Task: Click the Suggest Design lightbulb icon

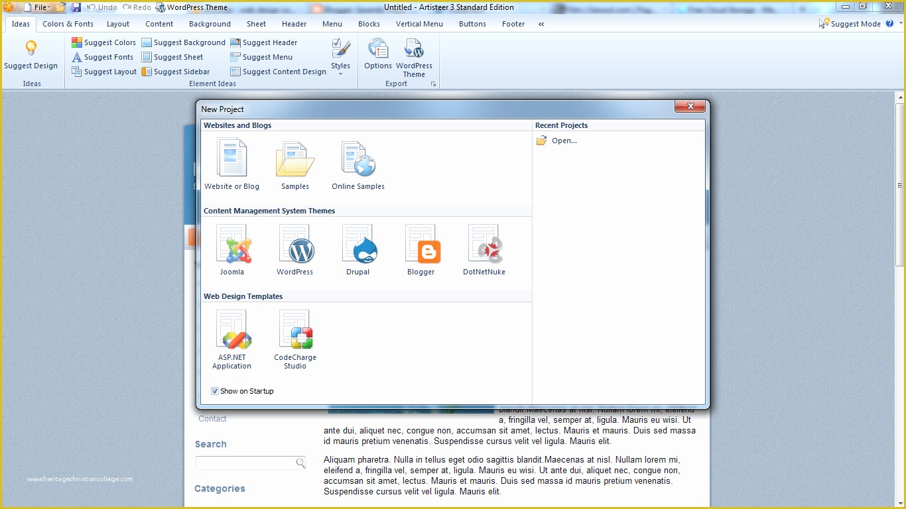Action: pyautogui.click(x=31, y=48)
